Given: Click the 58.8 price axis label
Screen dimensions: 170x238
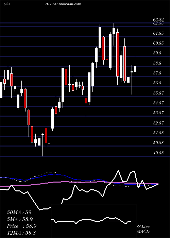Looking at the screenshot, I should point(157,63).
